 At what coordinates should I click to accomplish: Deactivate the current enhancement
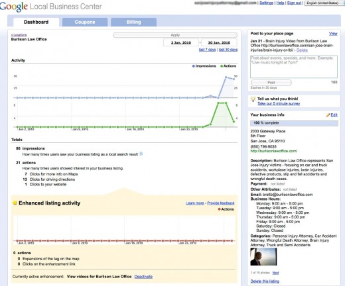143,277
